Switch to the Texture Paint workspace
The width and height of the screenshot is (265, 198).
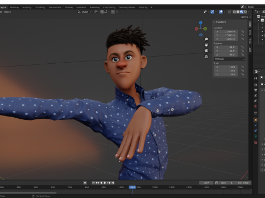(55, 7)
